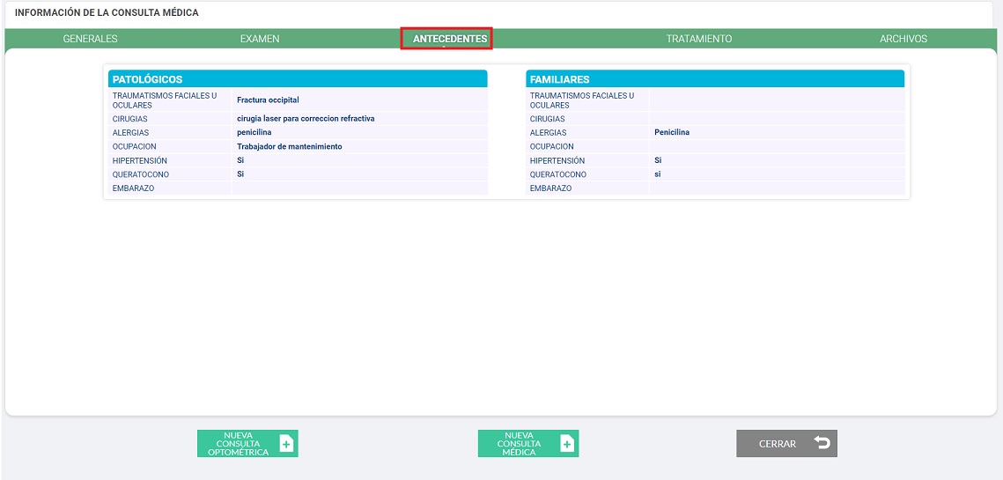Click the FAMILIARES section header

(715, 79)
